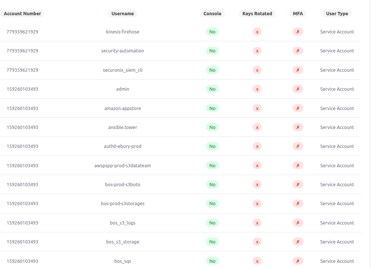Click the Keys Rotated column header
Viewport: 371px width, 268px height.
pyautogui.click(x=257, y=14)
